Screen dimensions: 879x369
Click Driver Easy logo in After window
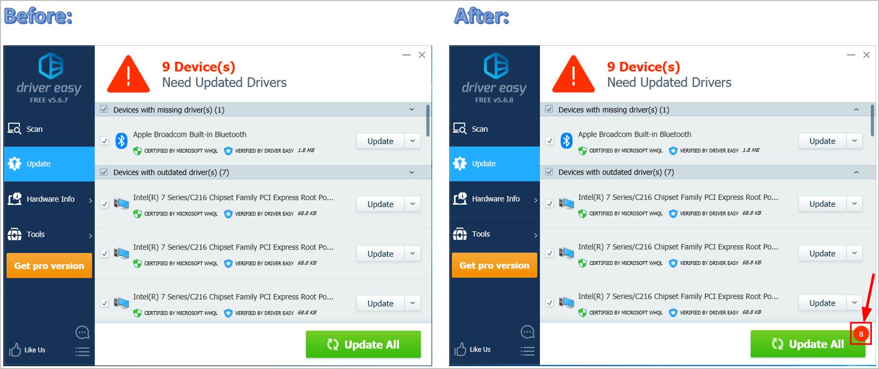496,66
